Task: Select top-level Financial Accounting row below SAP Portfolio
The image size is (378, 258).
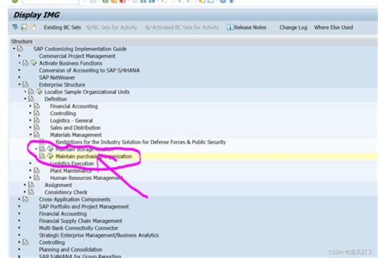Action: pyautogui.click(x=62, y=213)
